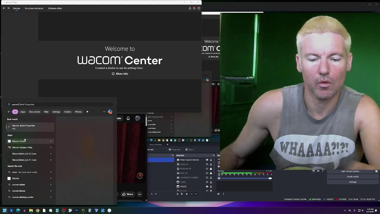Open the more options ellipsis in the search panel
This screenshot has width=380, height=214.
point(104,112)
